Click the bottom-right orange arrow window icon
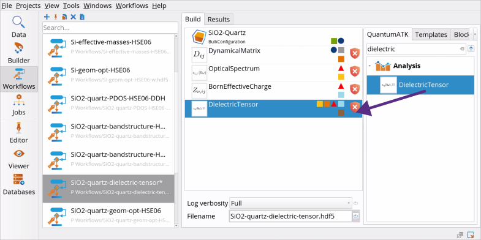 [471, 235]
